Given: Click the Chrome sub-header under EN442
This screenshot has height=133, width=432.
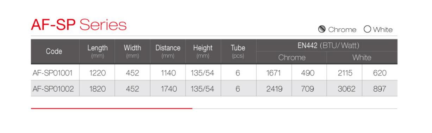Looking at the screenshot, I should tap(292, 58).
